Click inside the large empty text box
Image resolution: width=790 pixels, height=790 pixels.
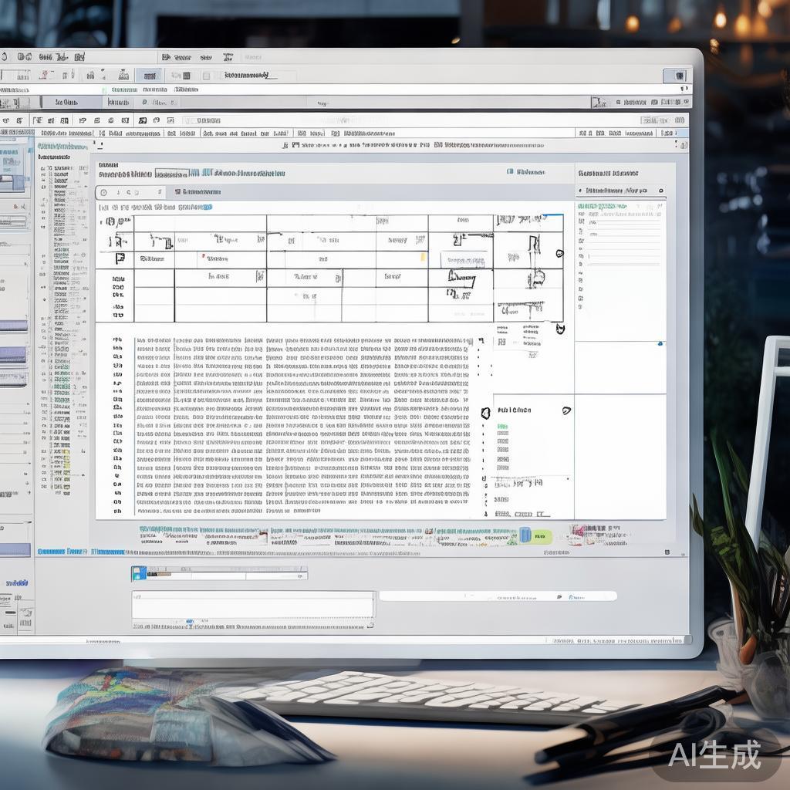click(253, 605)
